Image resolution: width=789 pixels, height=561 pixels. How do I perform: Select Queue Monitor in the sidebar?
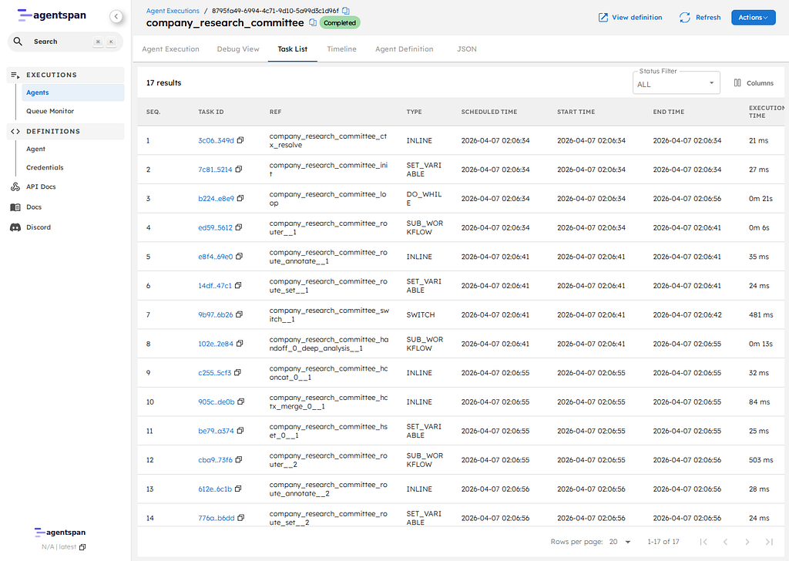tap(50, 111)
